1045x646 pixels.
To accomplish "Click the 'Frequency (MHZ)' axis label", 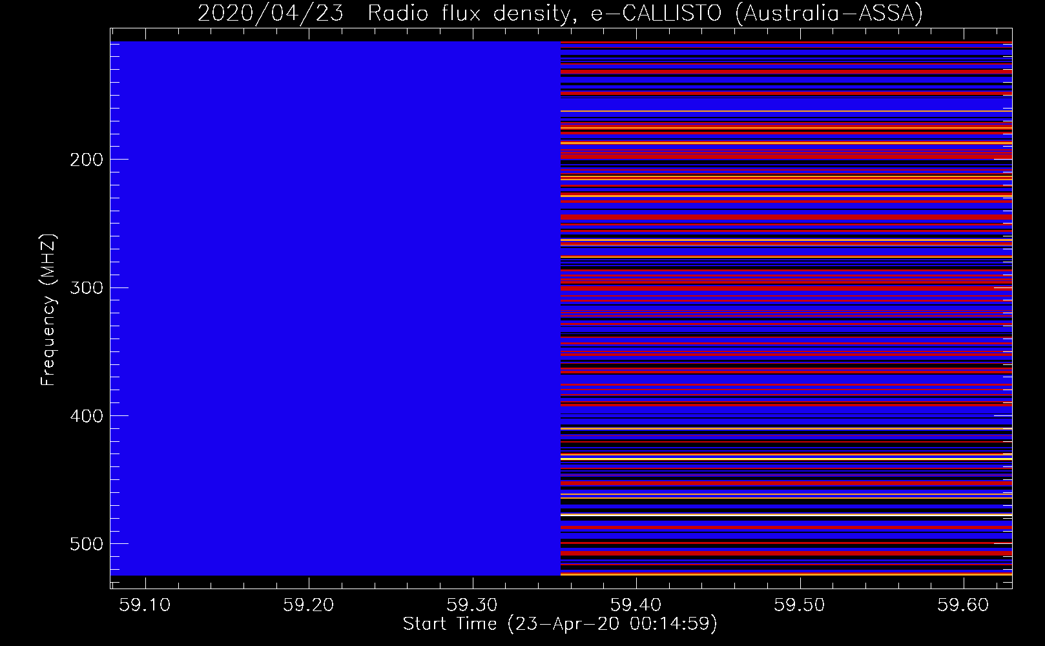I will (x=48, y=310).
